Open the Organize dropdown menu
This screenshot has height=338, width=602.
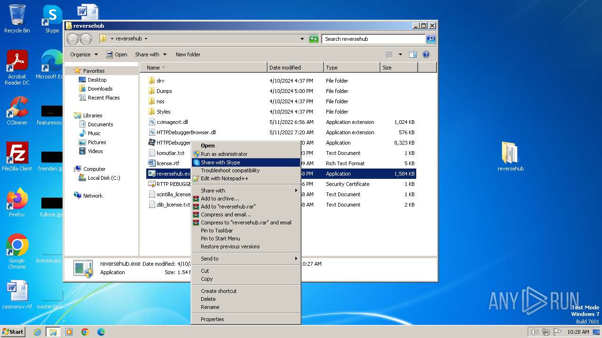tap(84, 54)
